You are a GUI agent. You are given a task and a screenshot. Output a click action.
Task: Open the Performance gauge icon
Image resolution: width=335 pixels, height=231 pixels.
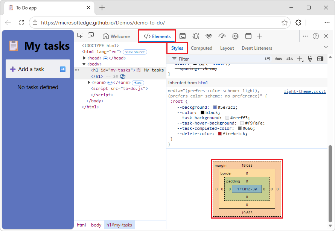click(x=222, y=36)
